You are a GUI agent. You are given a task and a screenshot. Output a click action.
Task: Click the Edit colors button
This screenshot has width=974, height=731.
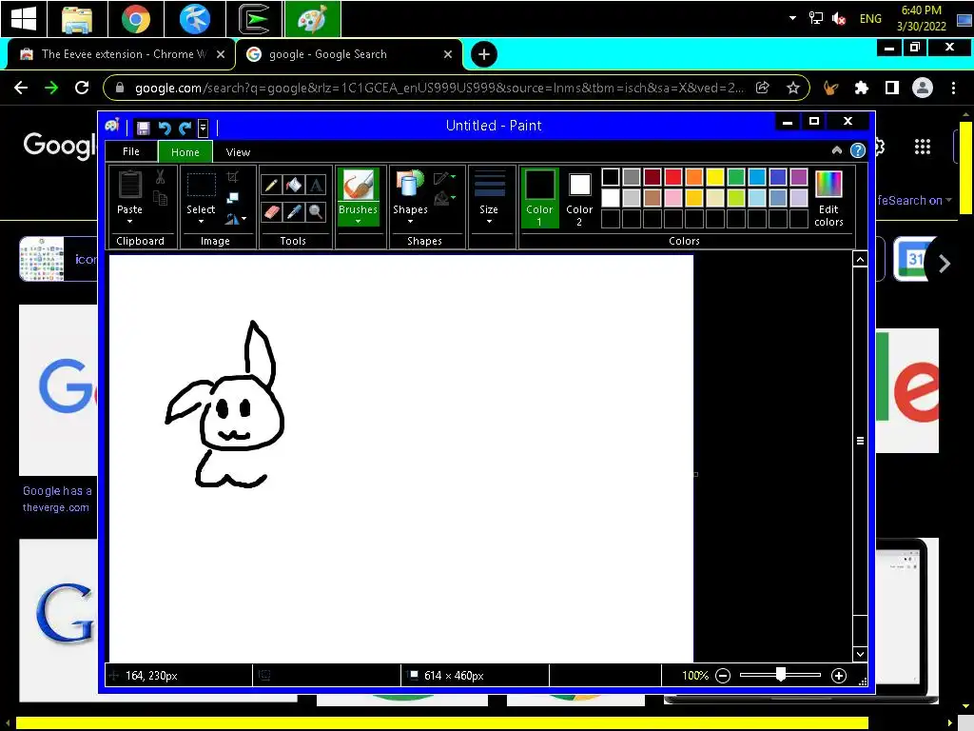828,198
